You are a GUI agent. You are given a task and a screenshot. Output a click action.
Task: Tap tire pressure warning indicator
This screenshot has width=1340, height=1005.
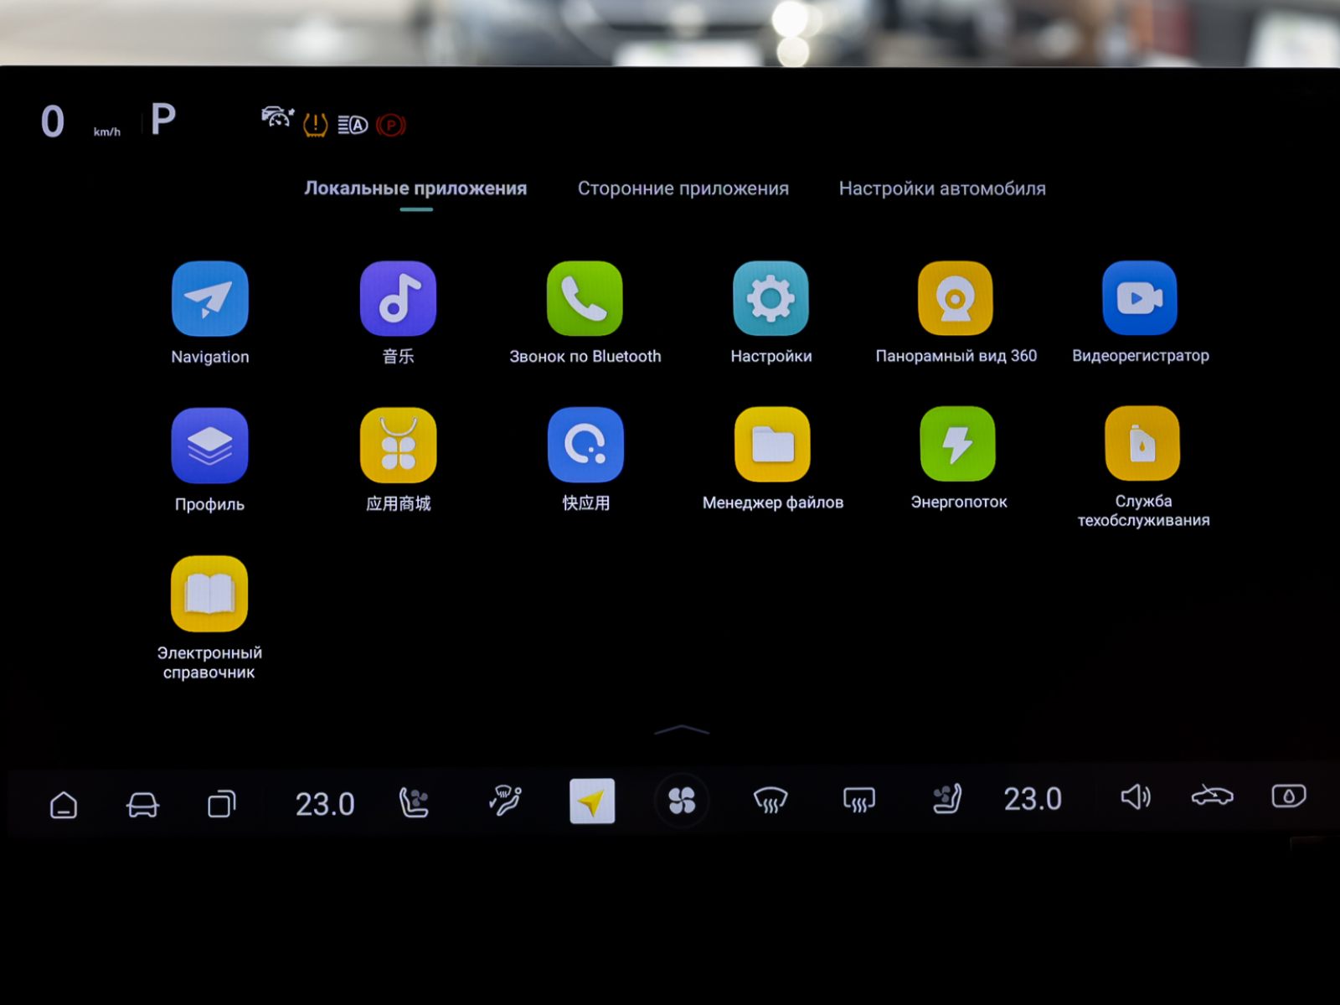(315, 125)
